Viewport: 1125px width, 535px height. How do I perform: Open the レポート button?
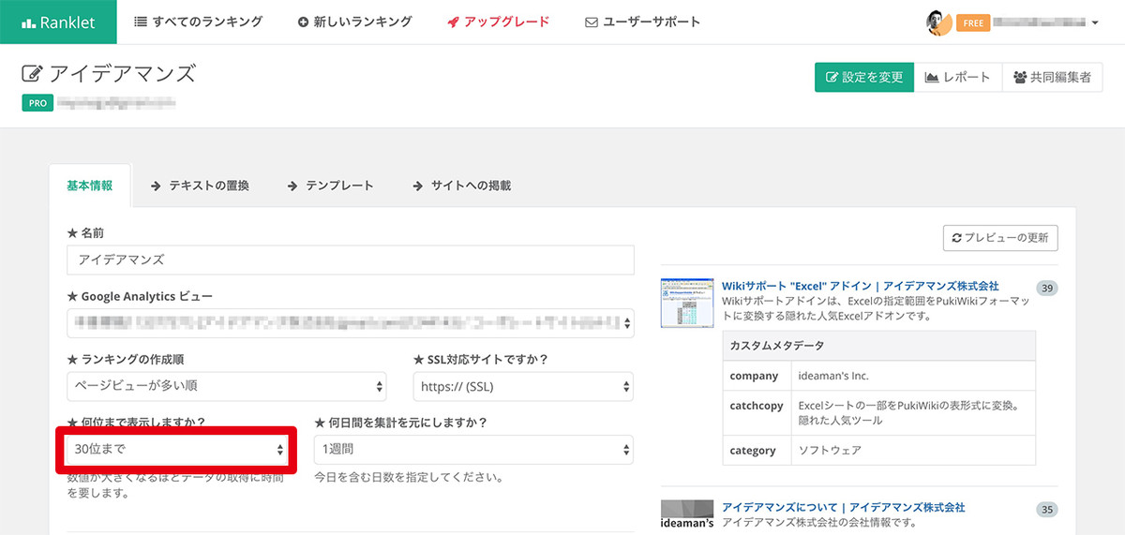point(957,78)
